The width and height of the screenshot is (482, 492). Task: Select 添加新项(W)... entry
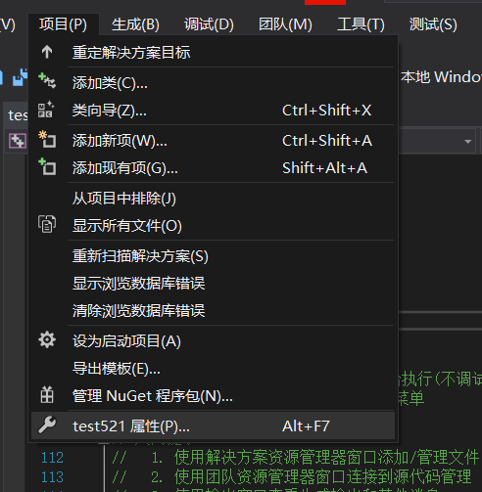213,141
